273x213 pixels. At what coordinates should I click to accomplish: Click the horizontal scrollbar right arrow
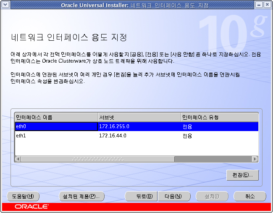(x=255, y=159)
